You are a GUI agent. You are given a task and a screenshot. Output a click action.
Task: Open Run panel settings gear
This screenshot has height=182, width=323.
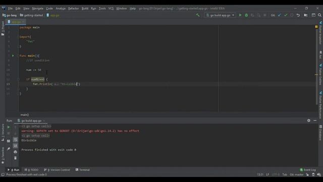click(x=308, y=120)
